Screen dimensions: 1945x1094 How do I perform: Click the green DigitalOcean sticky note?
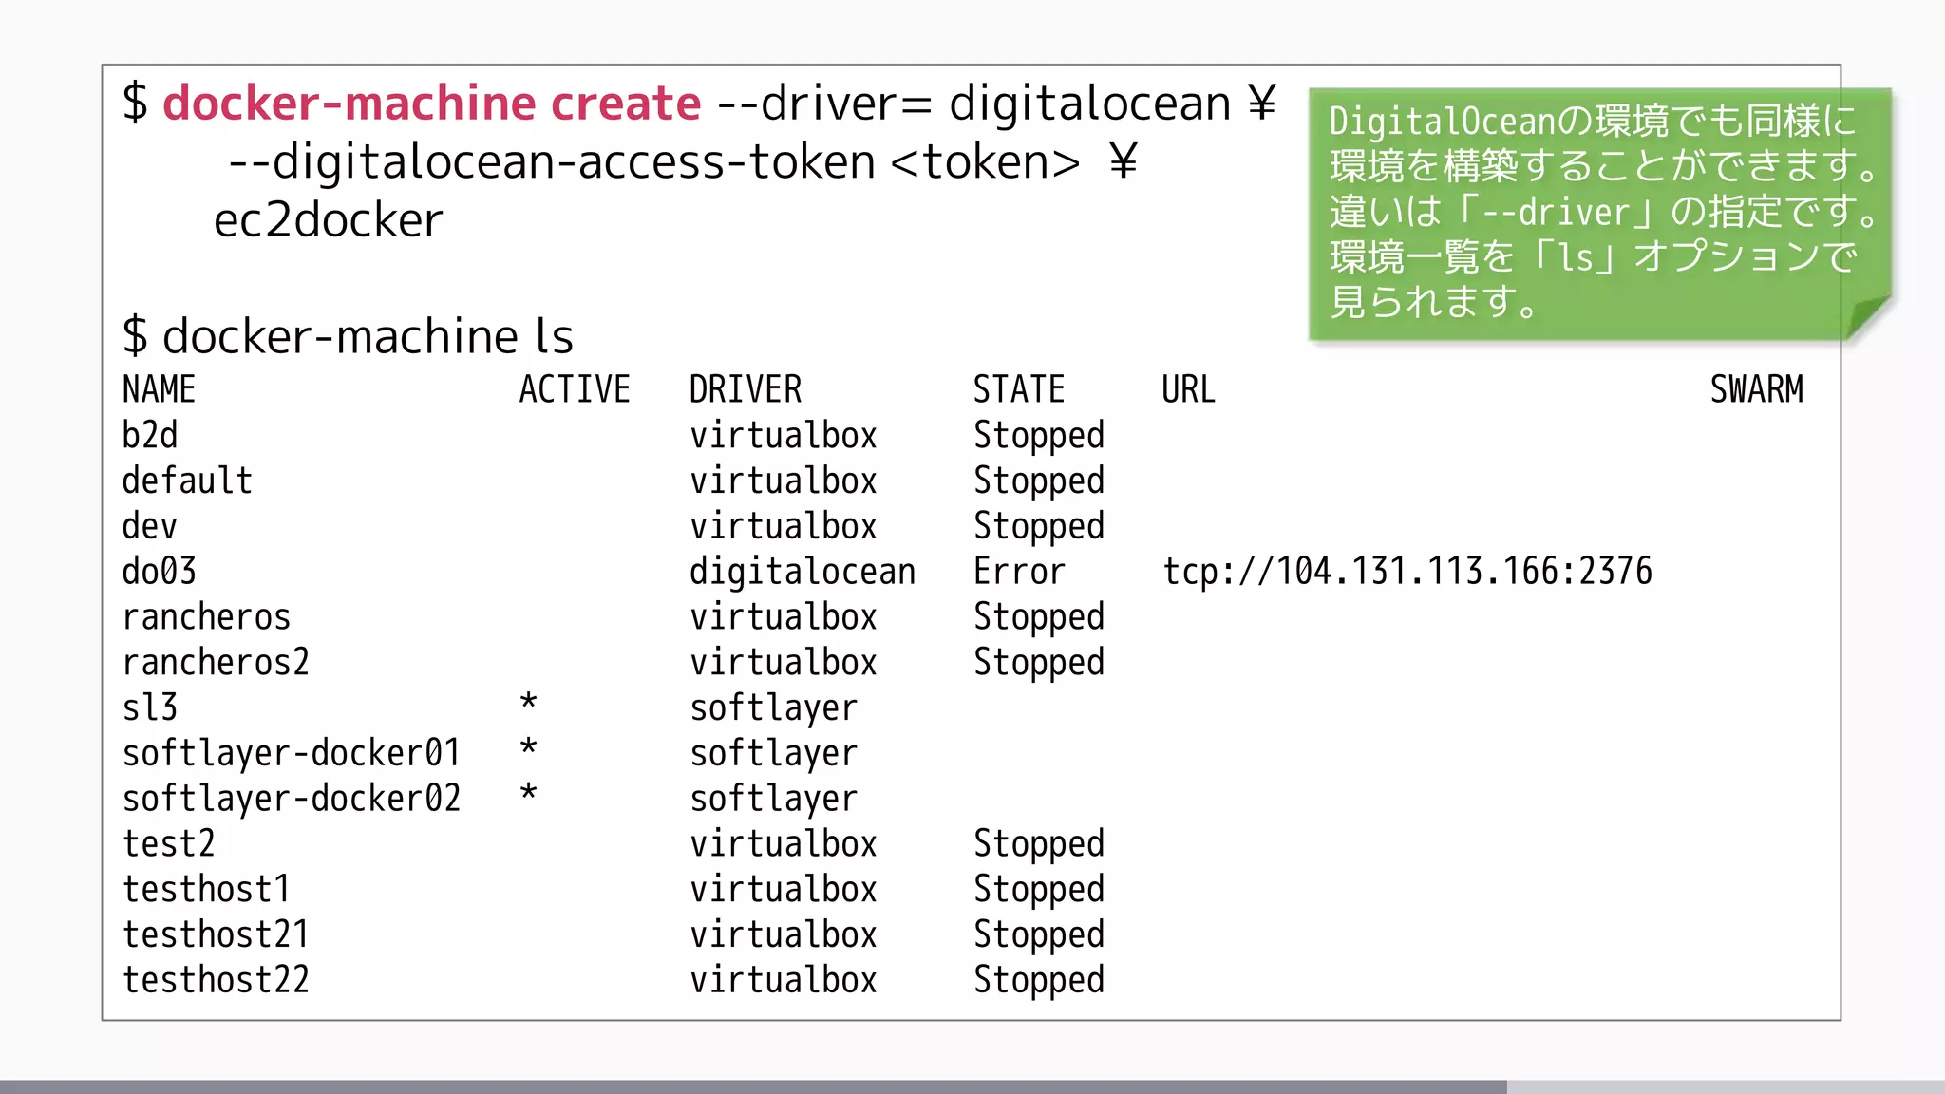coord(1600,215)
